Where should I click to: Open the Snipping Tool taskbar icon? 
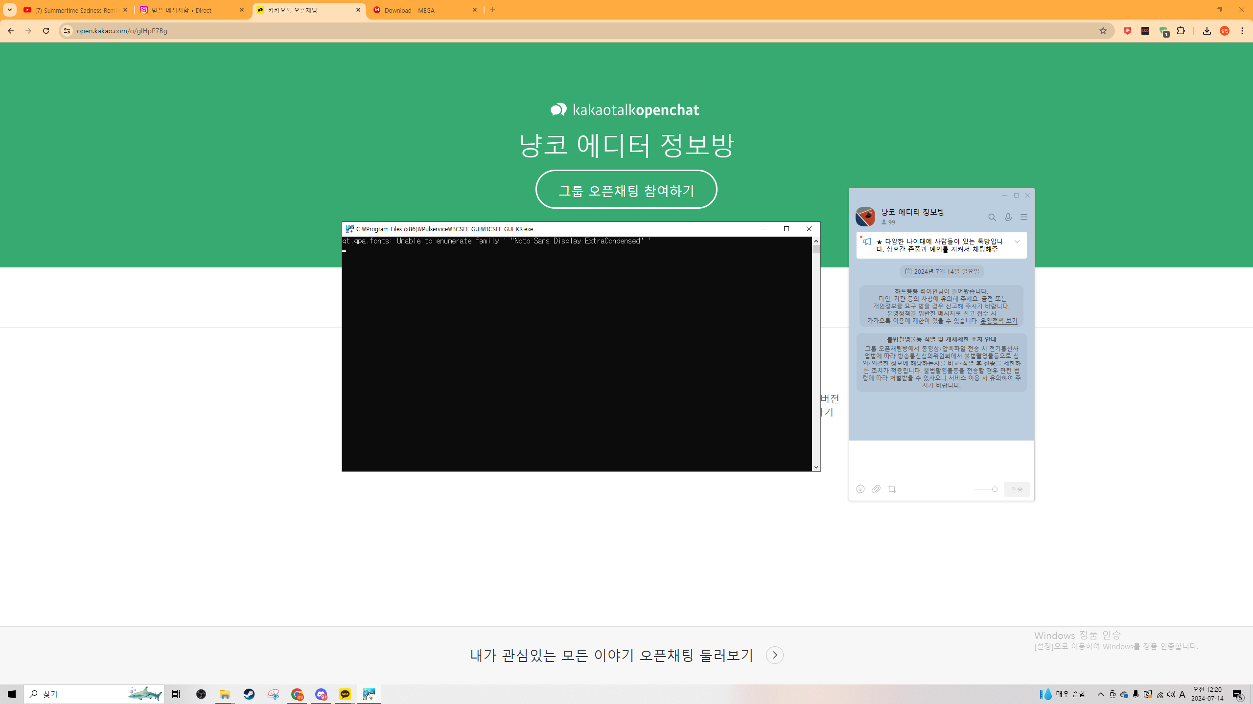click(273, 694)
